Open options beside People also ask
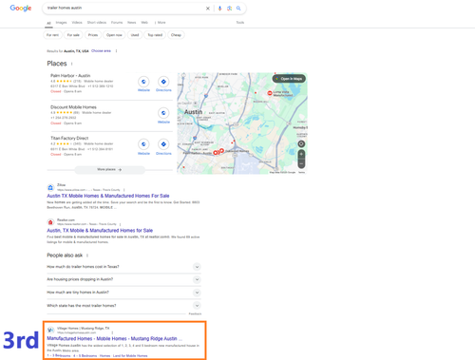Image resolution: width=475 pixels, height=360 pixels. [87, 256]
